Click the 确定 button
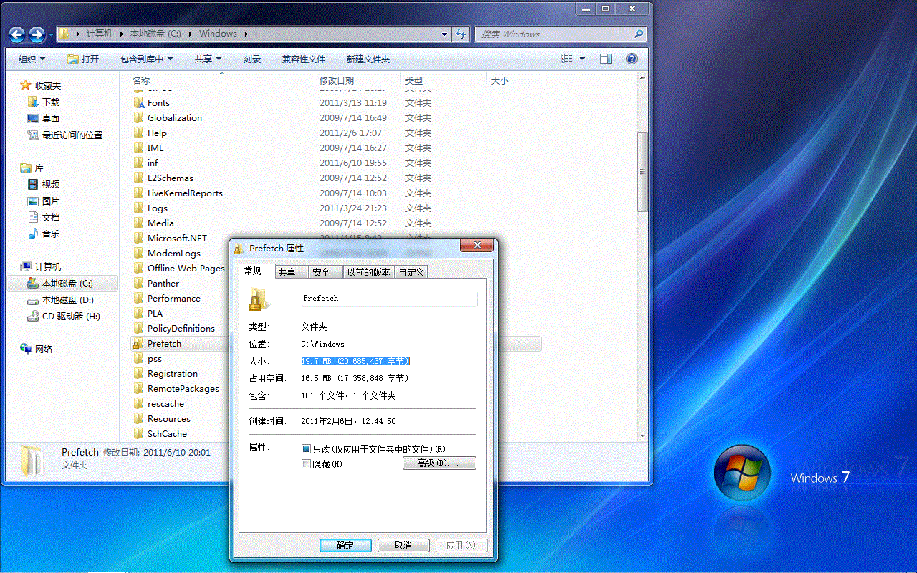Viewport: 917px width, 573px height. (x=345, y=545)
